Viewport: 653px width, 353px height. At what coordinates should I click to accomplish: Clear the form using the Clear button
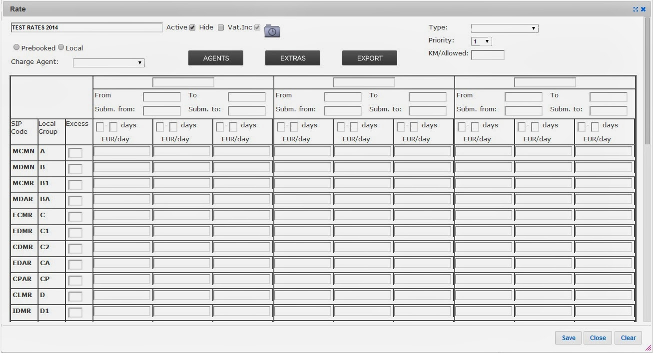[628, 338]
